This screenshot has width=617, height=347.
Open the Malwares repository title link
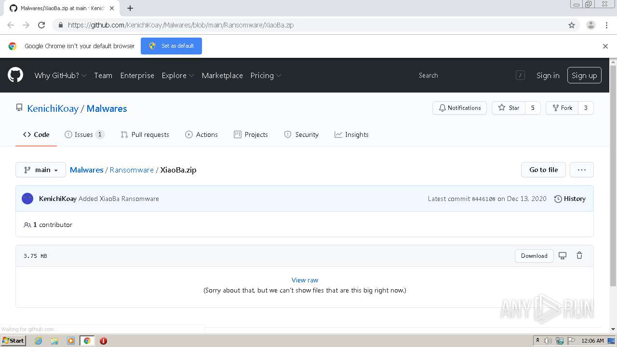(x=107, y=108)
